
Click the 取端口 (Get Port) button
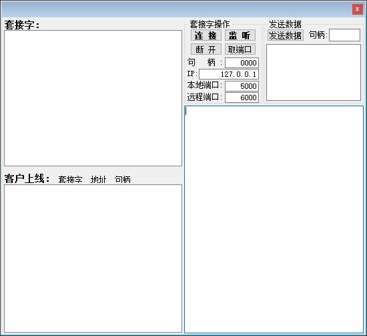(240, 49)
